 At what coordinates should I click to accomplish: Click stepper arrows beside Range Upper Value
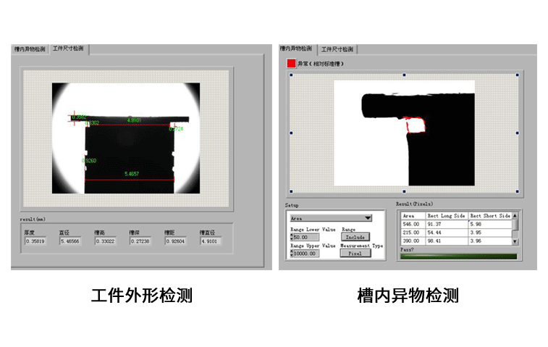pyautogui.click(x=292, y=254)
